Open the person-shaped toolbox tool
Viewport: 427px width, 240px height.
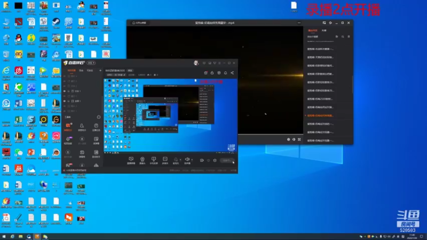pyautogui.click(x=82, y=127)
